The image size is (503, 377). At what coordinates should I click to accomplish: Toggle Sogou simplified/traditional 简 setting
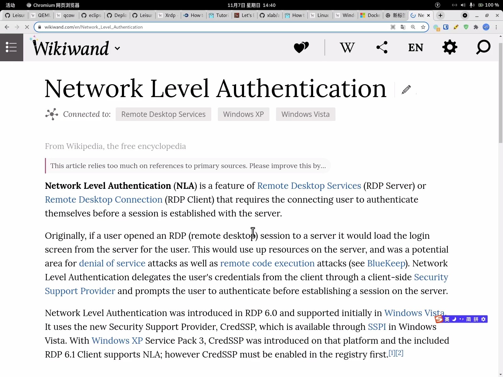tap(469, 319)
